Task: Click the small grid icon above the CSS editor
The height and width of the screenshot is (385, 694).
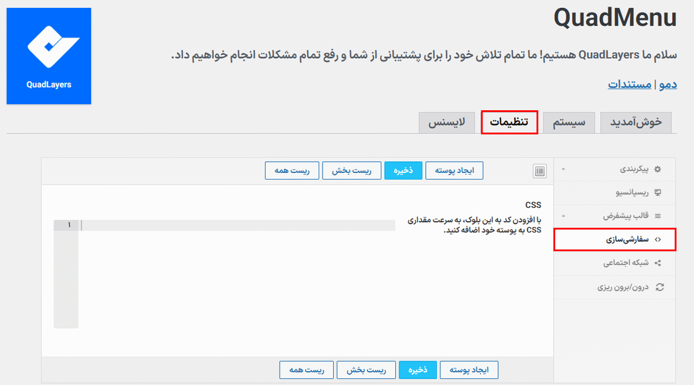Action: [x=539, y=170]
